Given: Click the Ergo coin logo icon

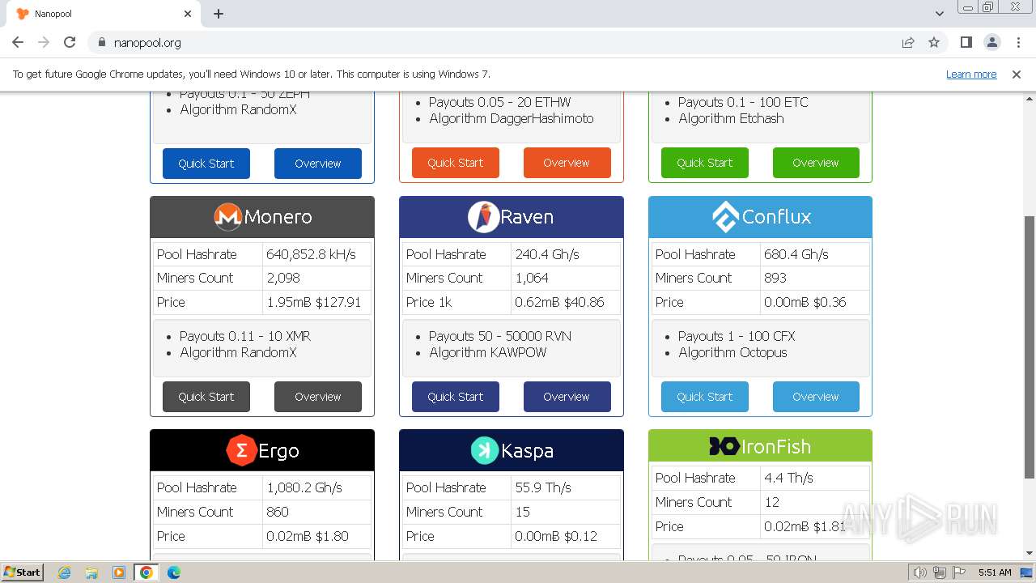Looking at the screenshot, I should (241, 451).
